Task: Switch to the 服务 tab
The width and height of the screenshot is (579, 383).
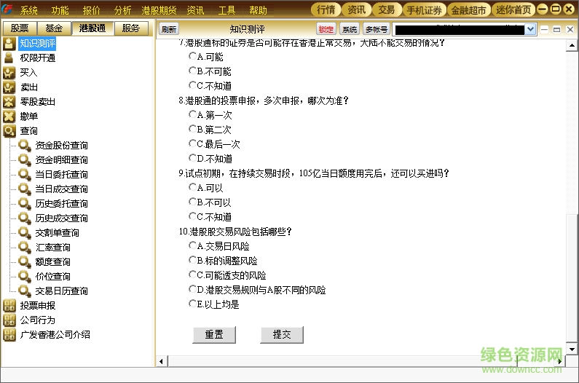Action: coord(130,28)
